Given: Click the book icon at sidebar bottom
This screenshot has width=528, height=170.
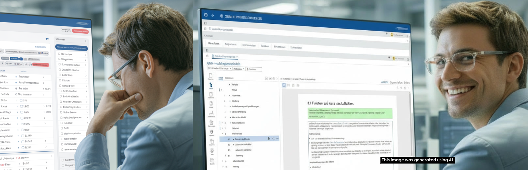Looking at the screenshot, I should point(212,160).
